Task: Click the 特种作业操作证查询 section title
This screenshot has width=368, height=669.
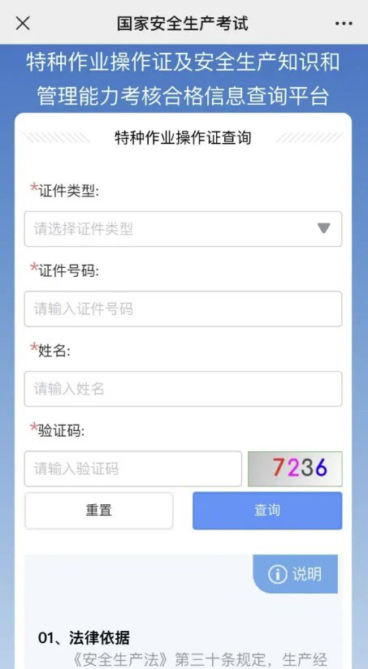Action: (183, 138)
